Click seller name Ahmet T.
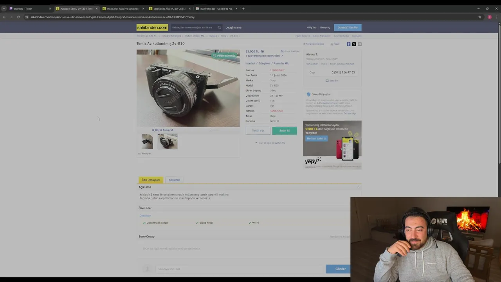The width and height of the screenshot is (501, 282). click(312, 54)
